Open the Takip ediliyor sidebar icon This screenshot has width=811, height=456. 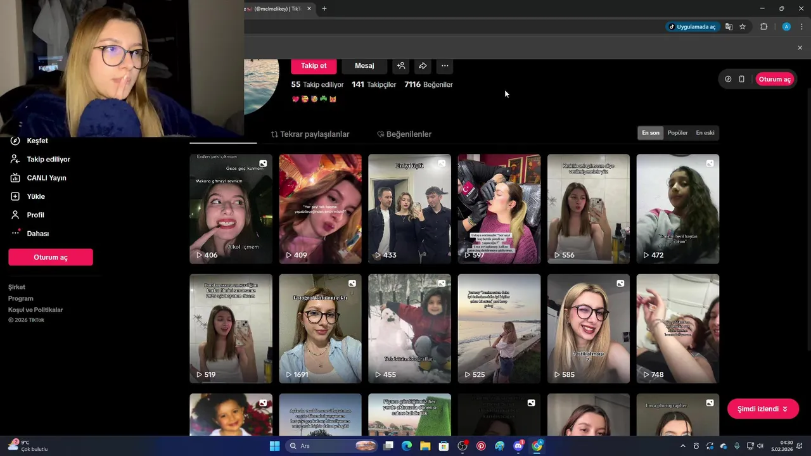point(15,159)
